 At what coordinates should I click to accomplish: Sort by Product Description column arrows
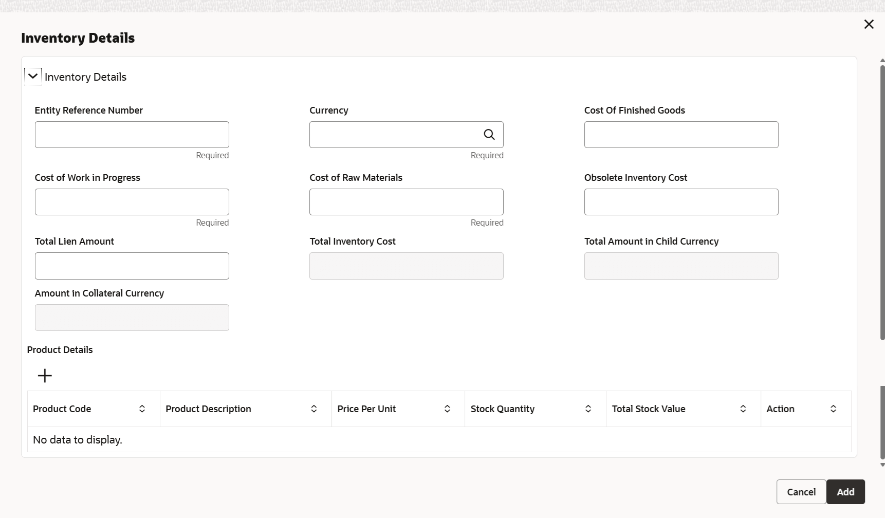click(314, 409)
